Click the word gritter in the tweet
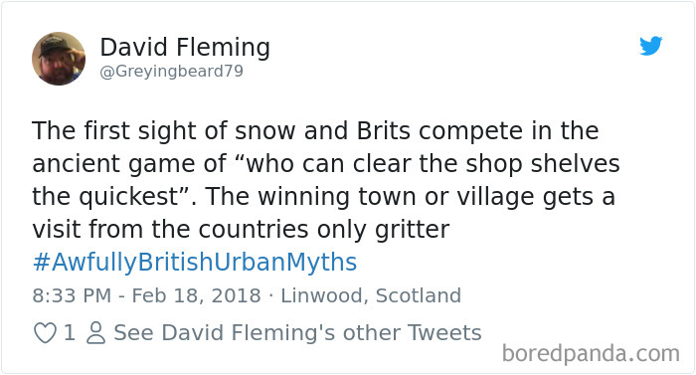 pos(412,230)
